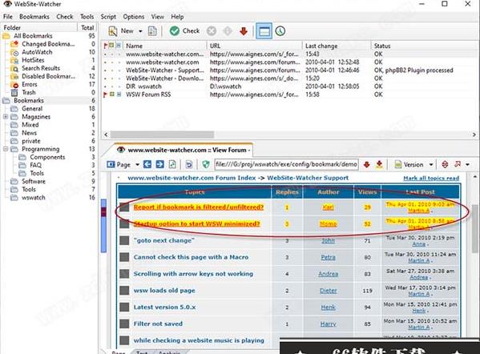The image size is (480, 354).
Task: Click the green shield icon
Action: pyautogui.click(x=206, y=165)
